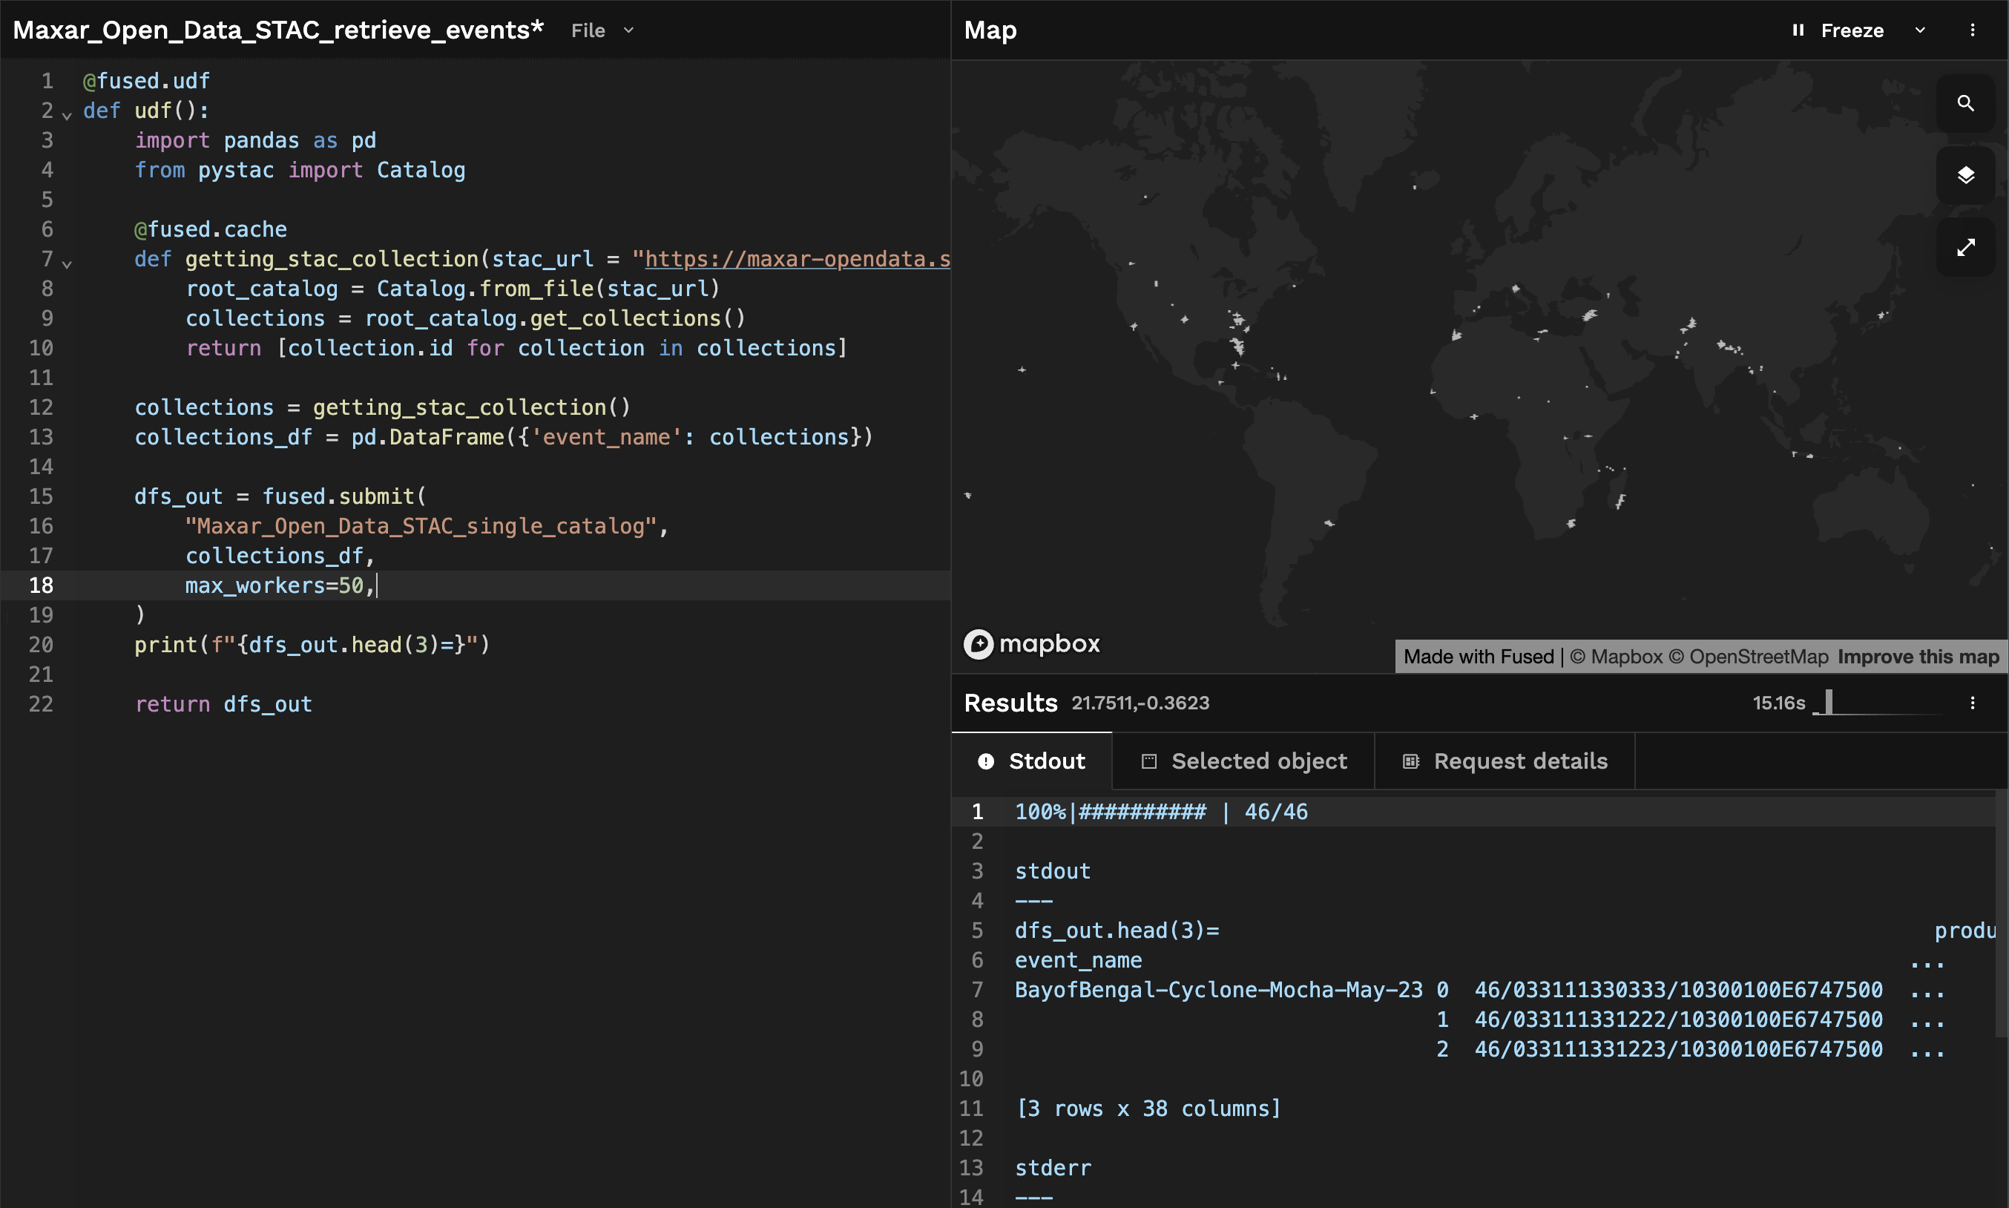Place cursor on line 18 max_workers=50
2009x1208 pixels.
[x=280, y=585]
